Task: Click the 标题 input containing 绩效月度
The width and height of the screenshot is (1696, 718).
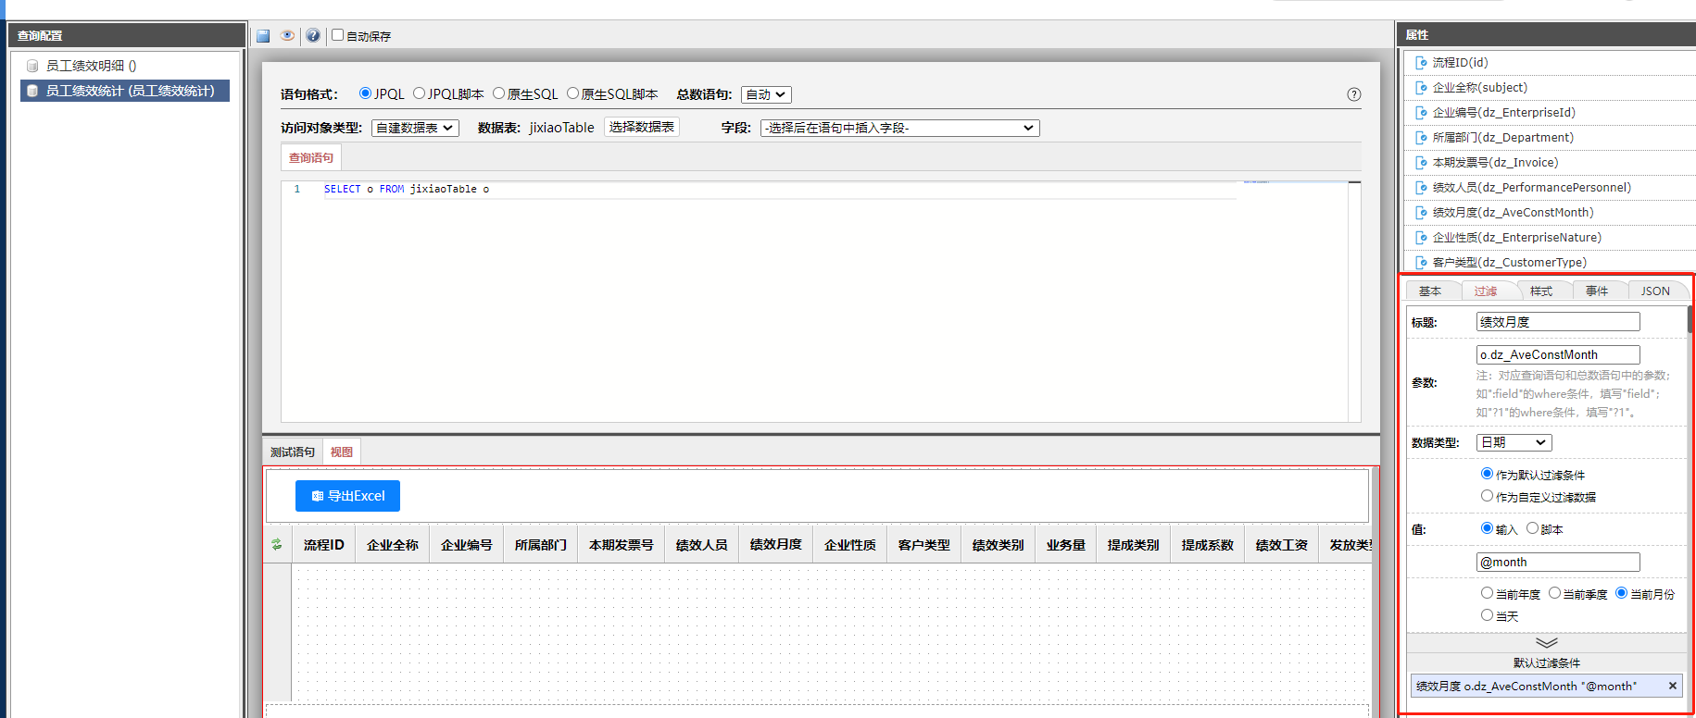Action: 1558,322
